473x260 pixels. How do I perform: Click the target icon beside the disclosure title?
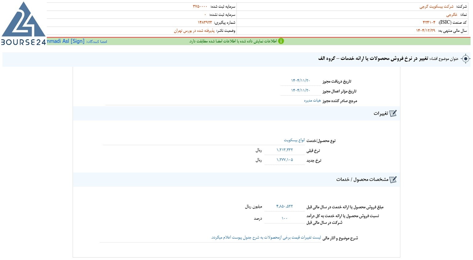click(466, 59)
